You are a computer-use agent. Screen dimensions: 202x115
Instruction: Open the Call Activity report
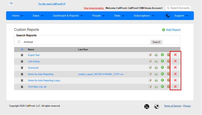(34, 61)
